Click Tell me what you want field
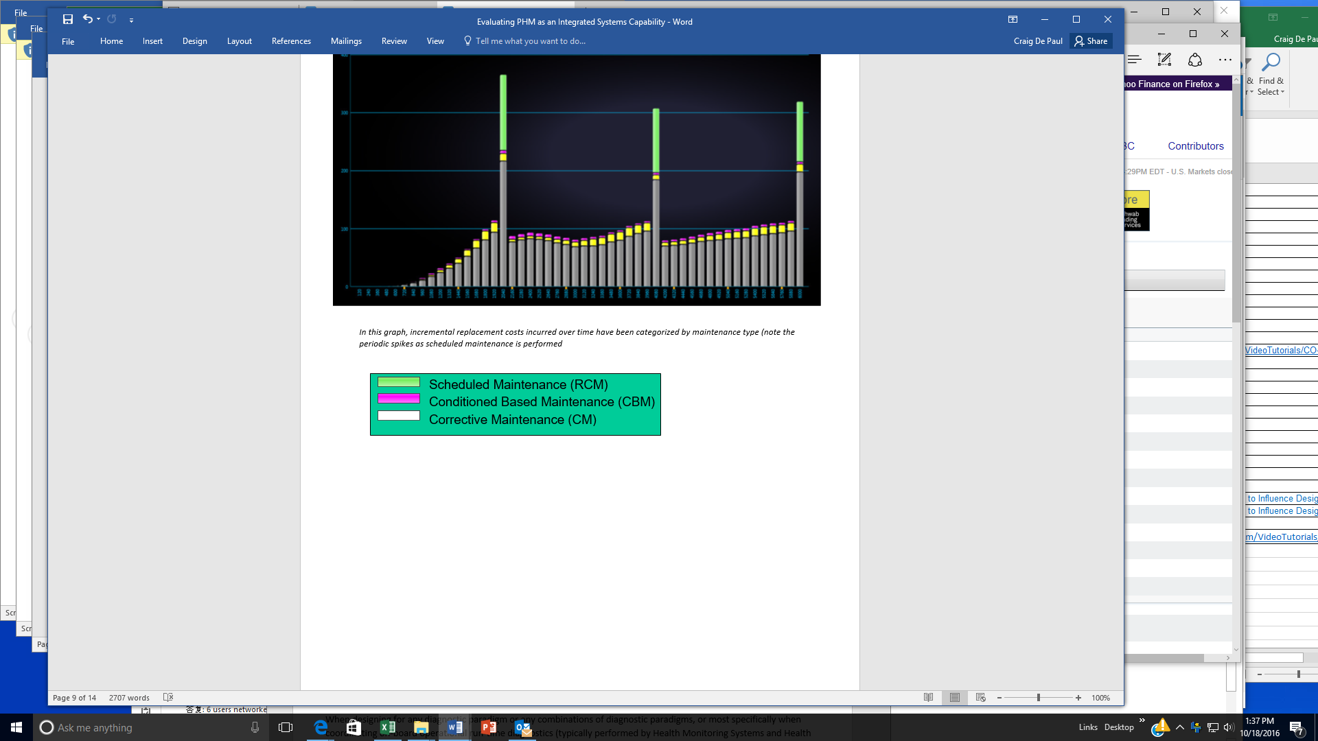Image resolution: width=1318 pixels, height=741 pixels. [x=530, y=41]
